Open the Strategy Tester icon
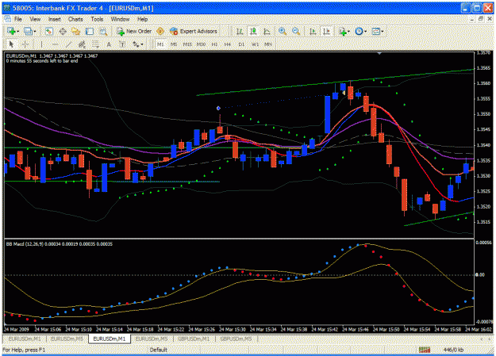This screenshot has width=496, height=356. click(103, 31)
